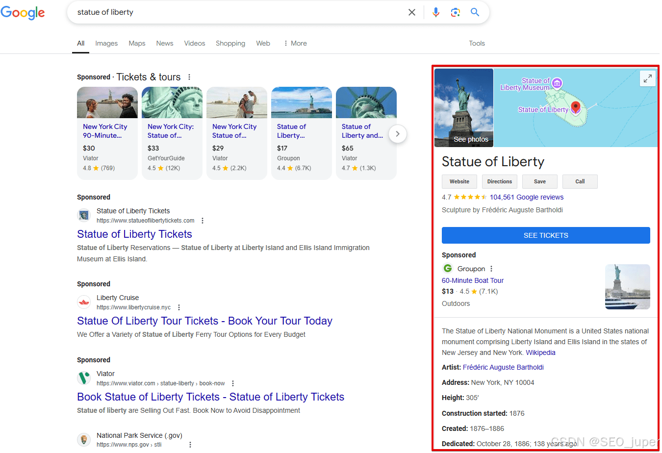Click the Address: New York, NY 10004 line
The image size is (662, 453).
[x=488, y=382]
